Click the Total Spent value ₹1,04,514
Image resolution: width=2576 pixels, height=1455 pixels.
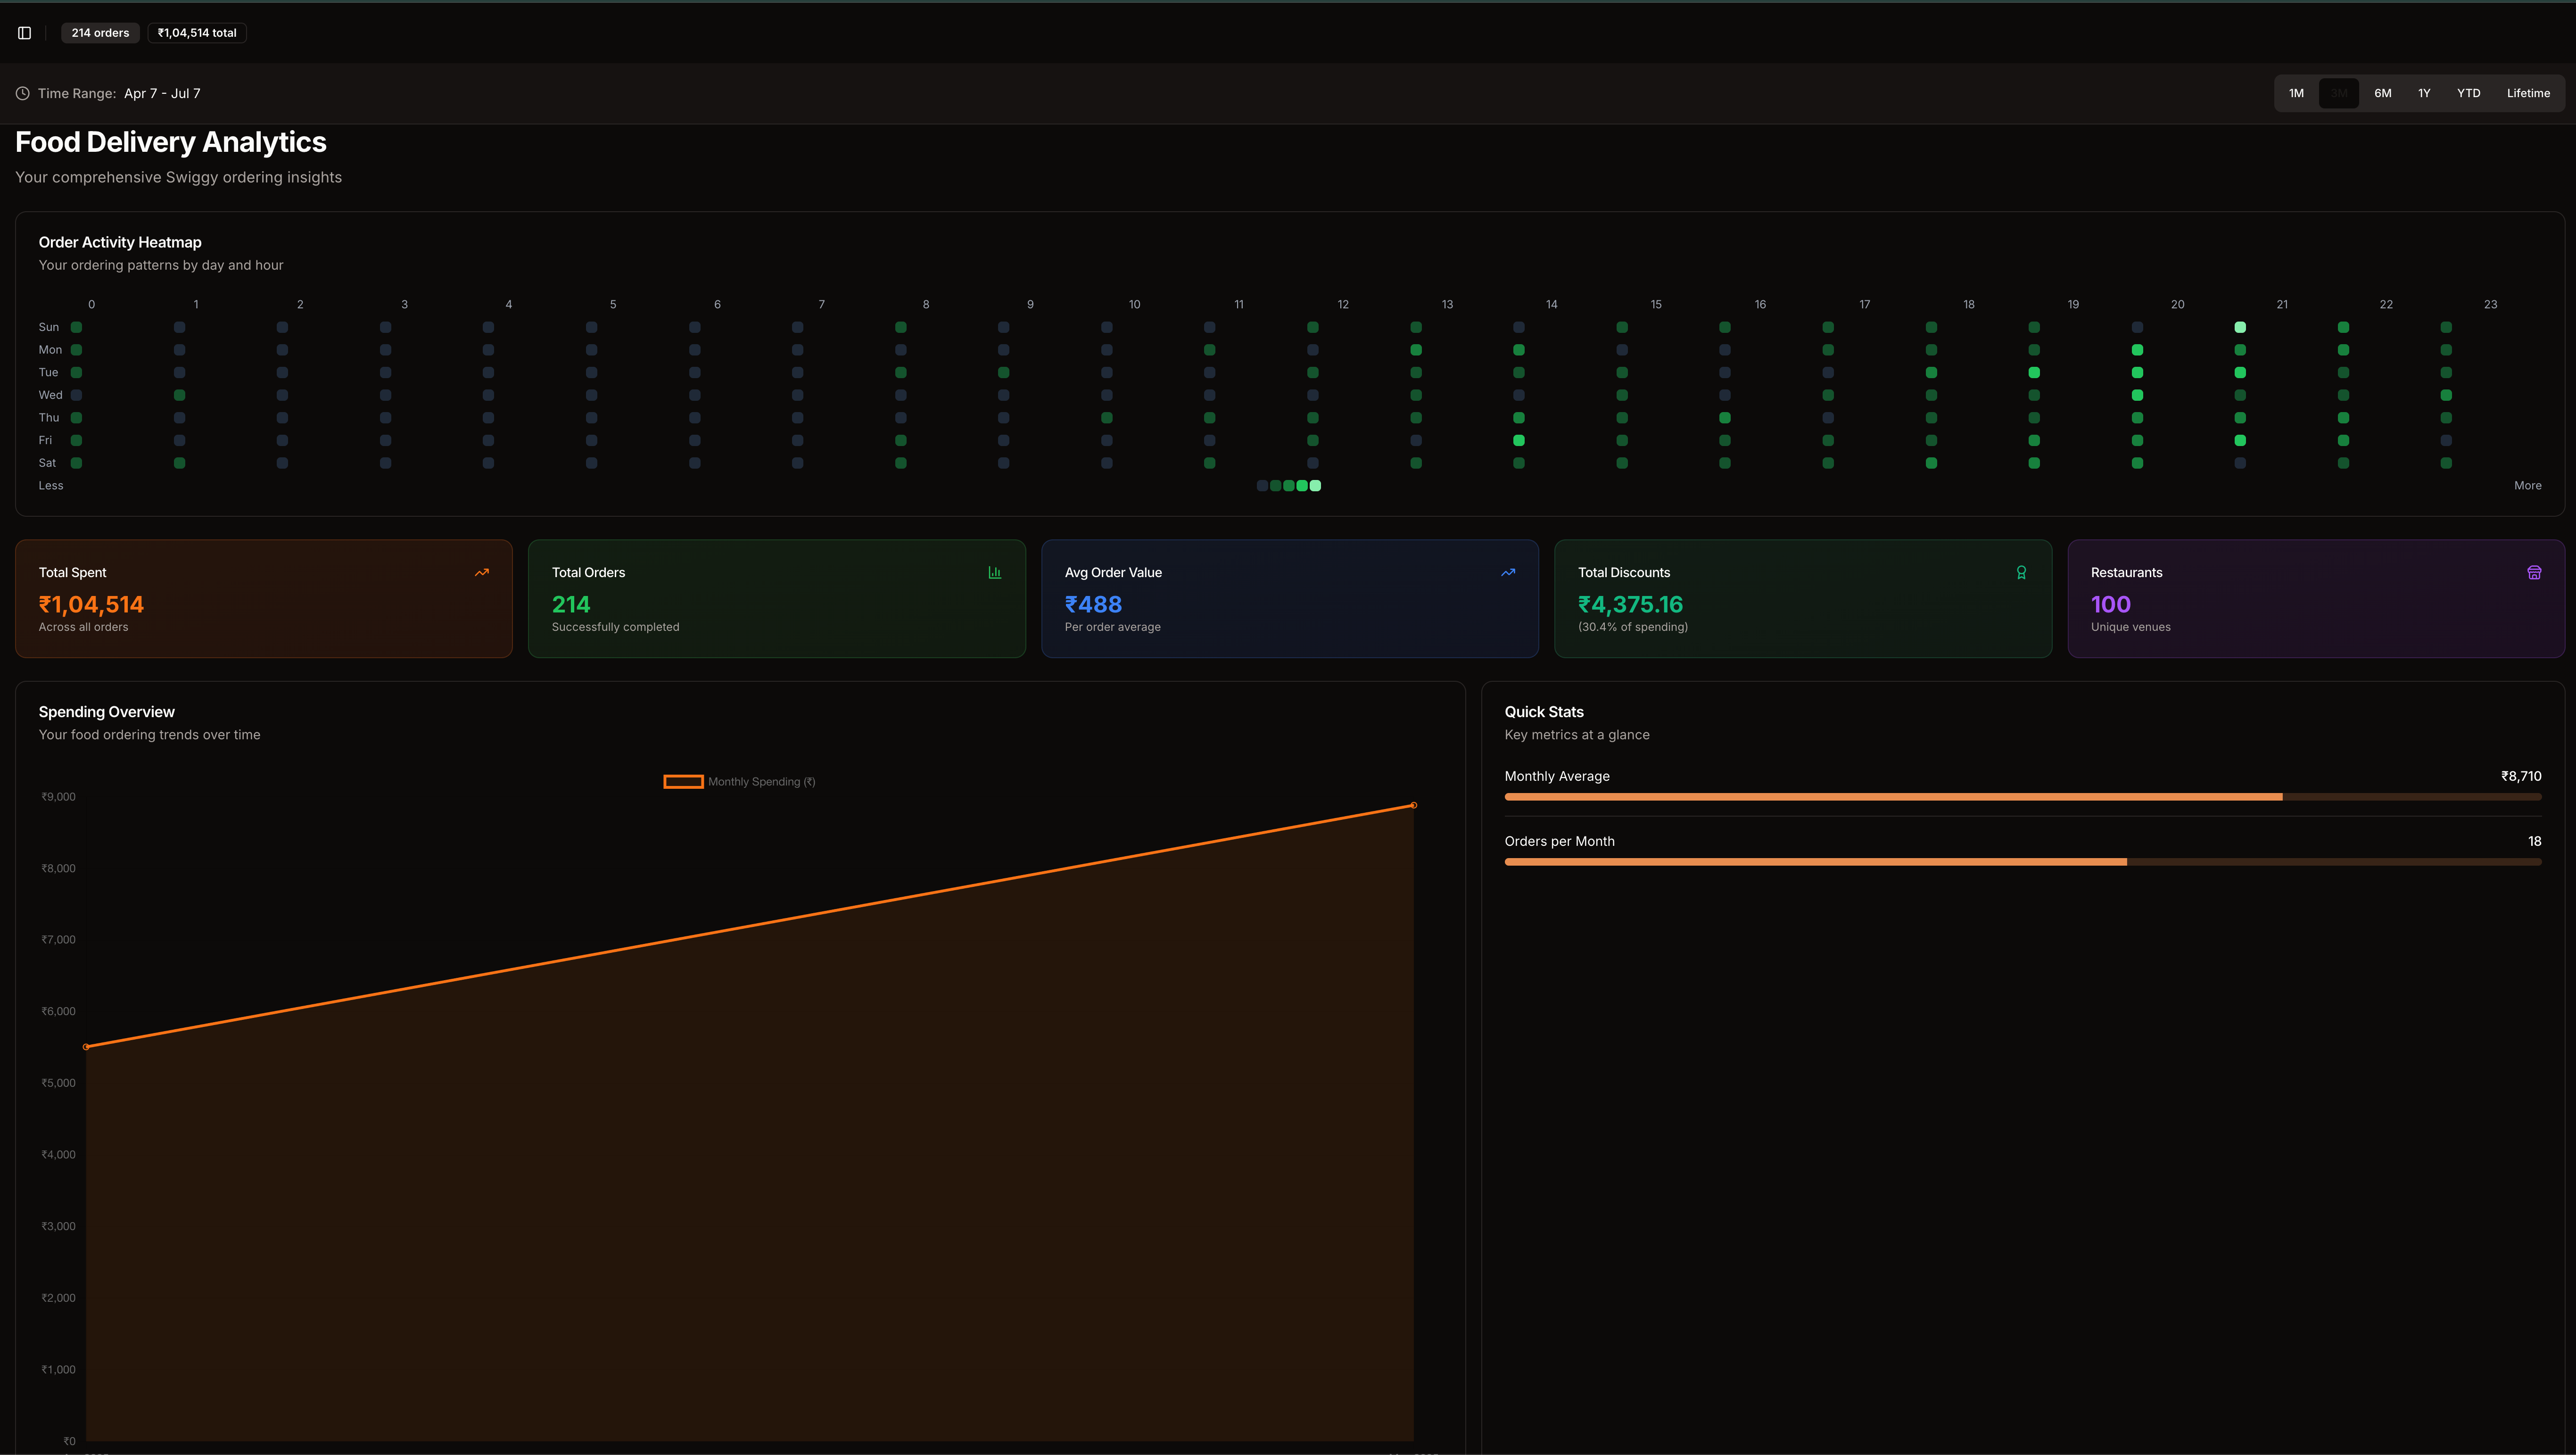pos(91,604)
